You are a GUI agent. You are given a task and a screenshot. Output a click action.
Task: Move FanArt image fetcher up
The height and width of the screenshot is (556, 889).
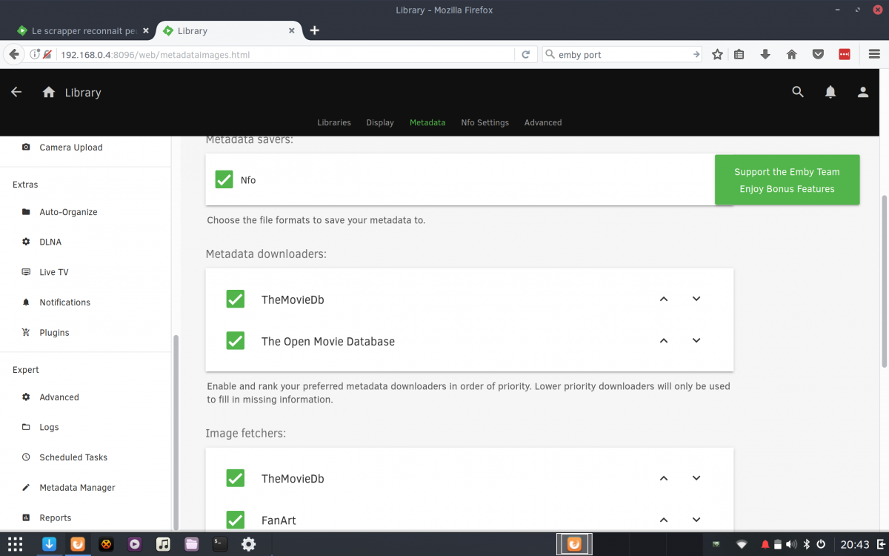664,520
